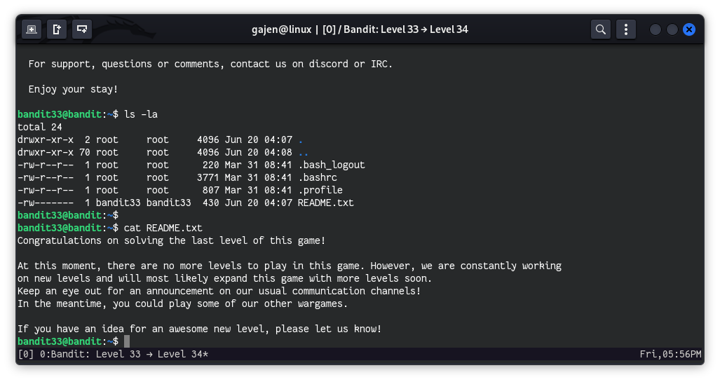This screenshot has height=382, width=720.
Task: Click the 'Congratulations' line of the README output
Action: 171,240
